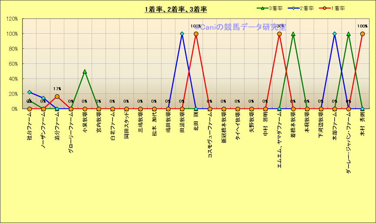Image resolution: width=376 pixels, height=223 pixels.
Task: Click the 17% orange marker at 追分ファーム
Action: (x=57, y=97)
